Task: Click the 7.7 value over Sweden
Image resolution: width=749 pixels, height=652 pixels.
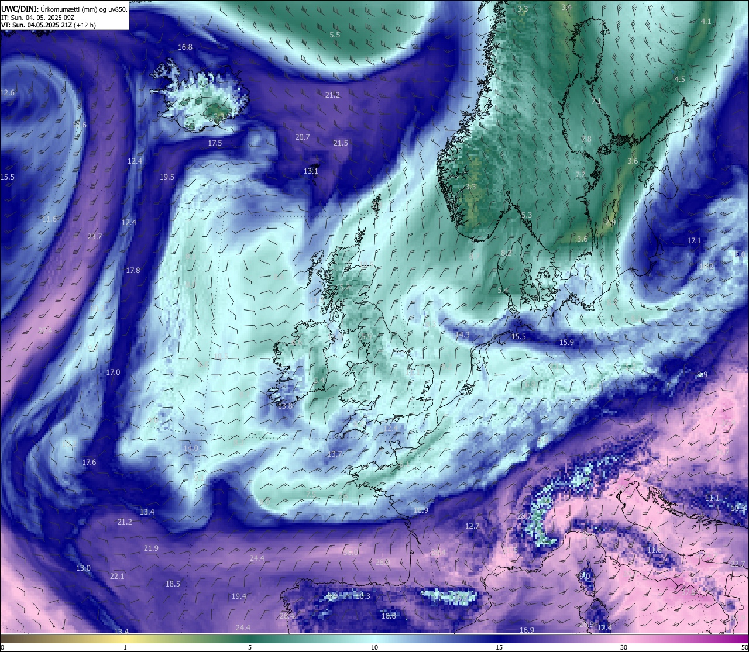Action: [x=580, y=175]
